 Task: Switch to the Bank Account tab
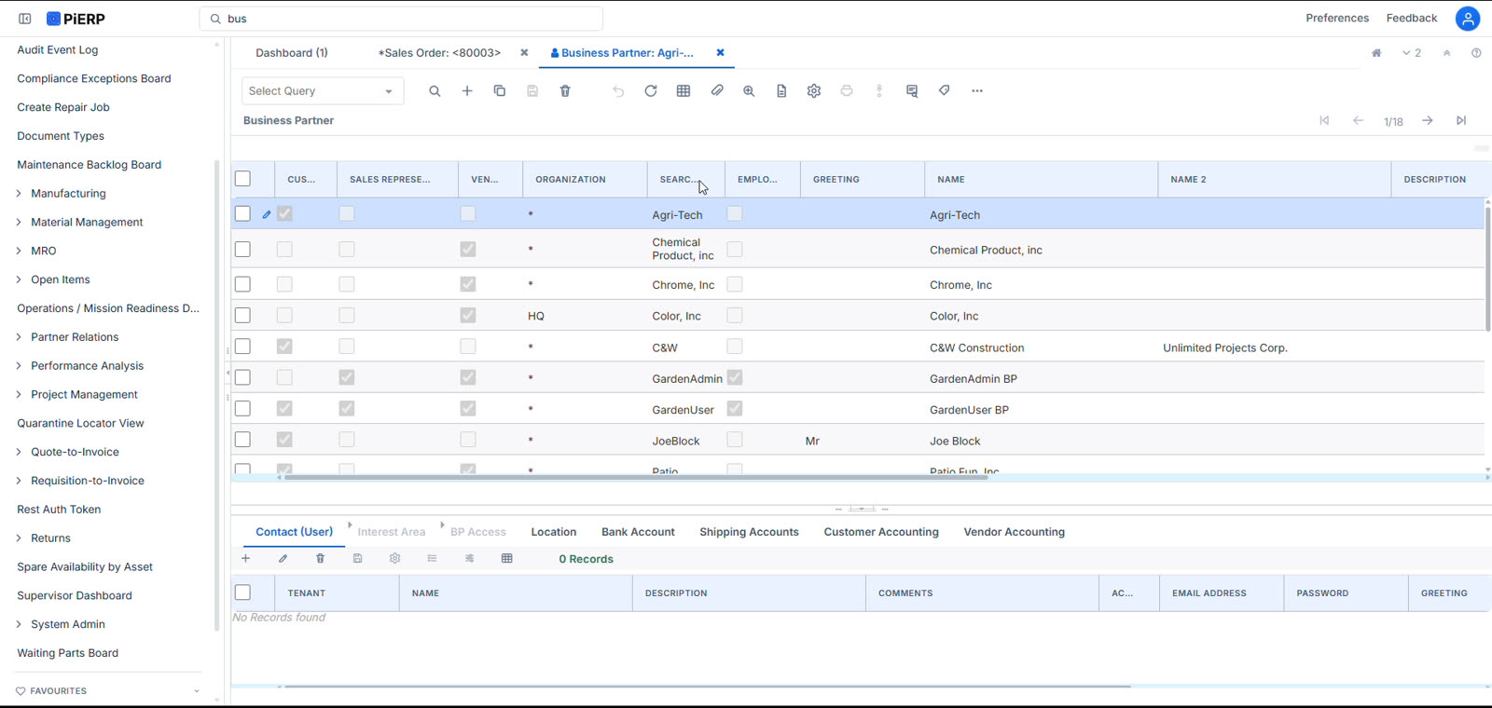(x=638, y=532)
